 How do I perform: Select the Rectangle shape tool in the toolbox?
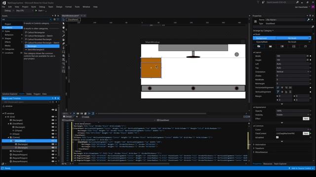click(64, 52)
